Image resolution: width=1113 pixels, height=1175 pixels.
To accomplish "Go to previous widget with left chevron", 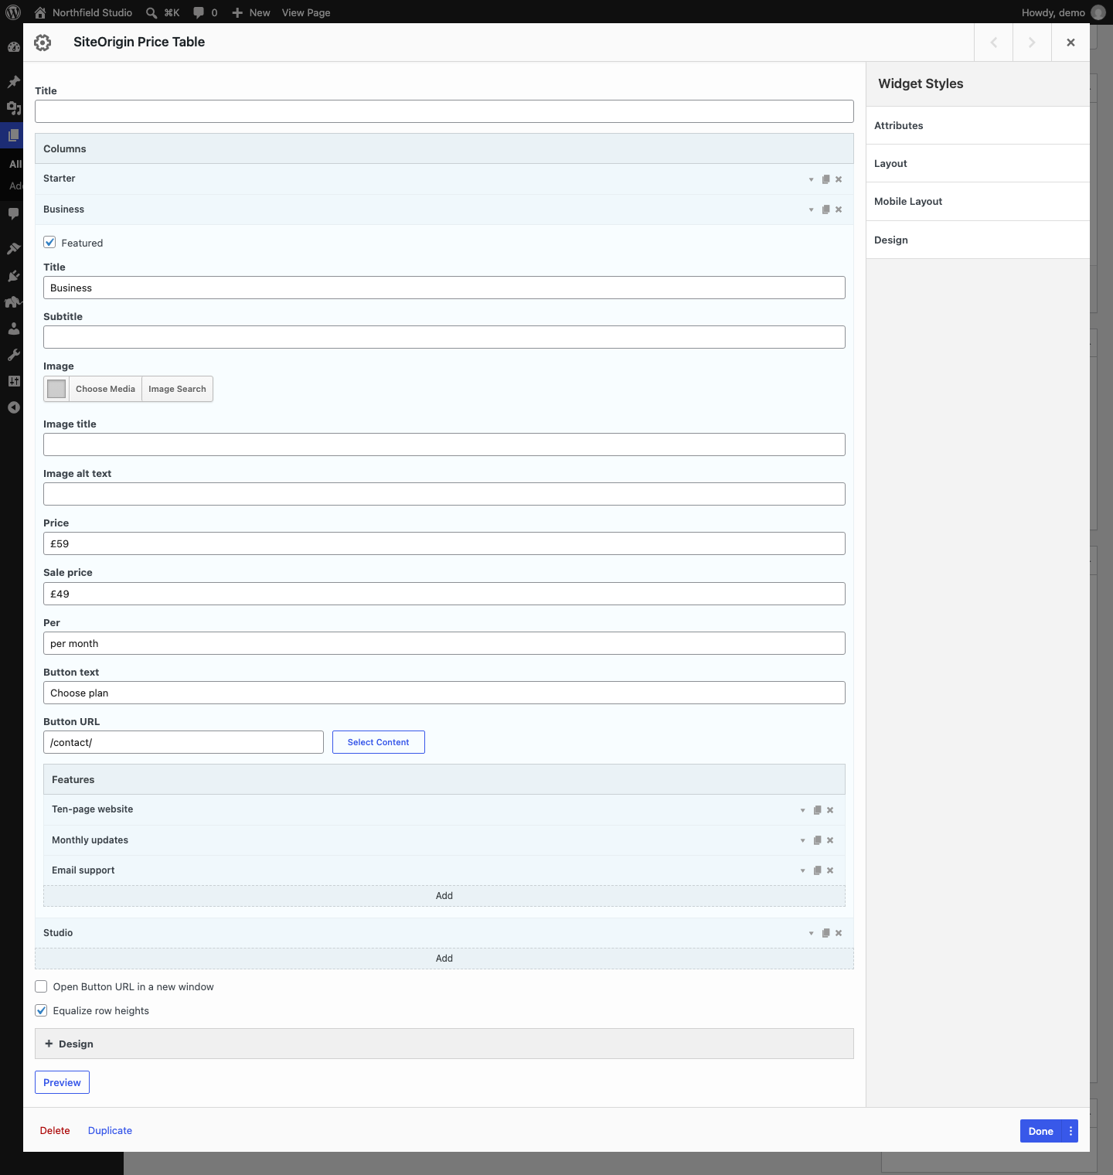I will pyautogui.click(x=994, y=43).
